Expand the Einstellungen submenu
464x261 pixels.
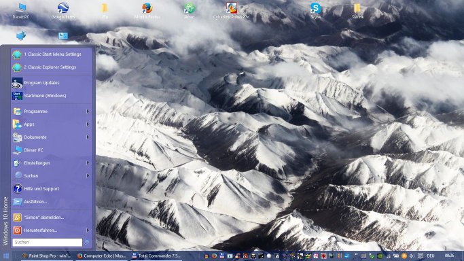click(x=52, y=163)
